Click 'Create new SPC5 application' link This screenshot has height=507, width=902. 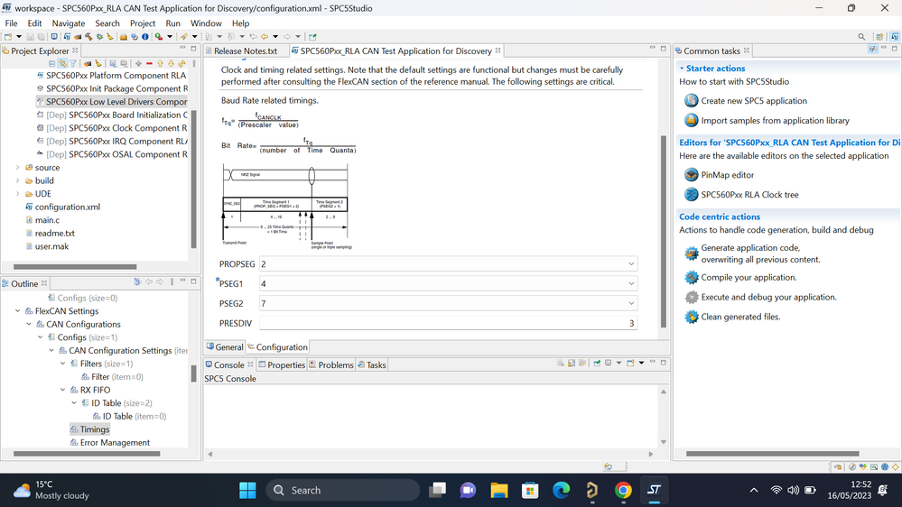(x=754, y=101)
